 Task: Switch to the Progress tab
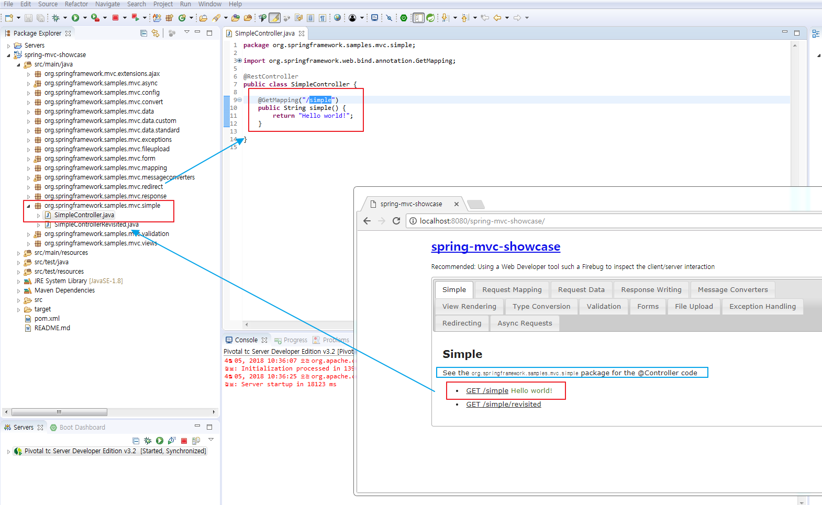[291, 340]
